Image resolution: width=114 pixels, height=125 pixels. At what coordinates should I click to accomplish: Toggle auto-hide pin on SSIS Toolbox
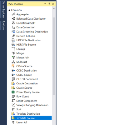49,4
